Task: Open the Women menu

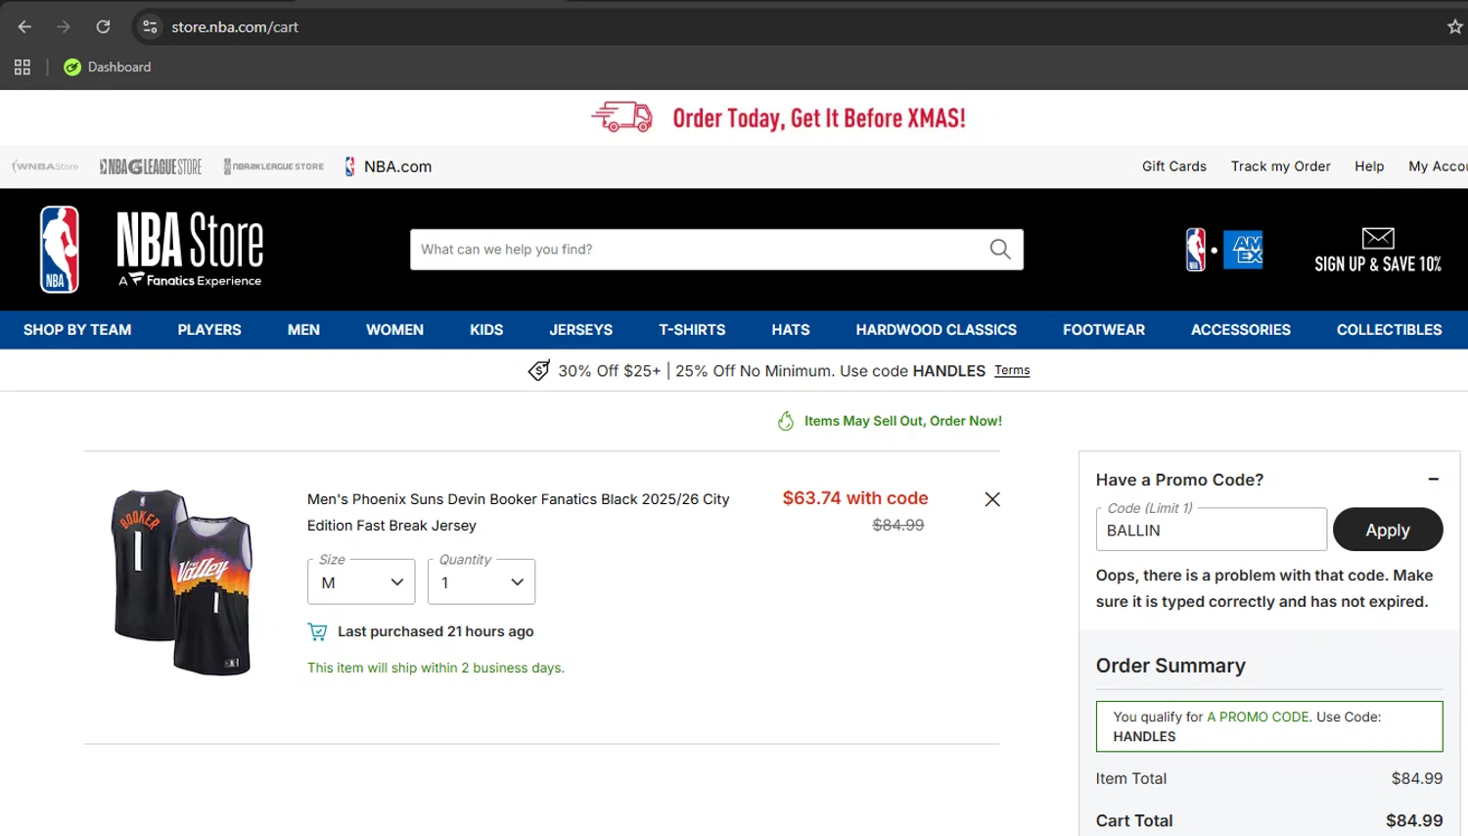Action: [x=394, y=330]
